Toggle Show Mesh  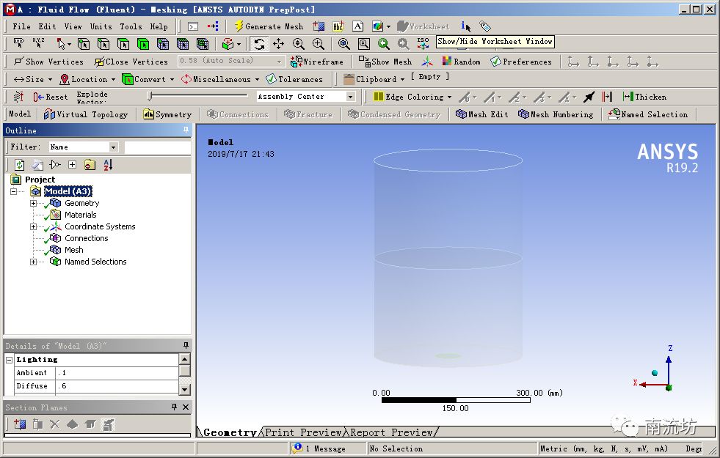(x=385, y=62)
